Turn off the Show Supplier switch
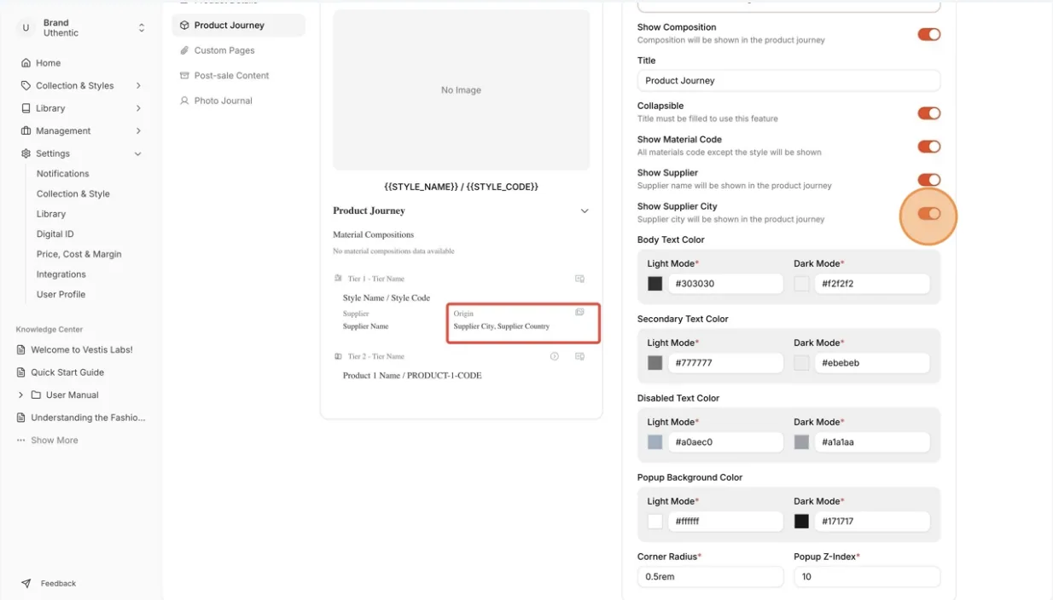This screenshot has width=1053, height=600. point(928,180)
